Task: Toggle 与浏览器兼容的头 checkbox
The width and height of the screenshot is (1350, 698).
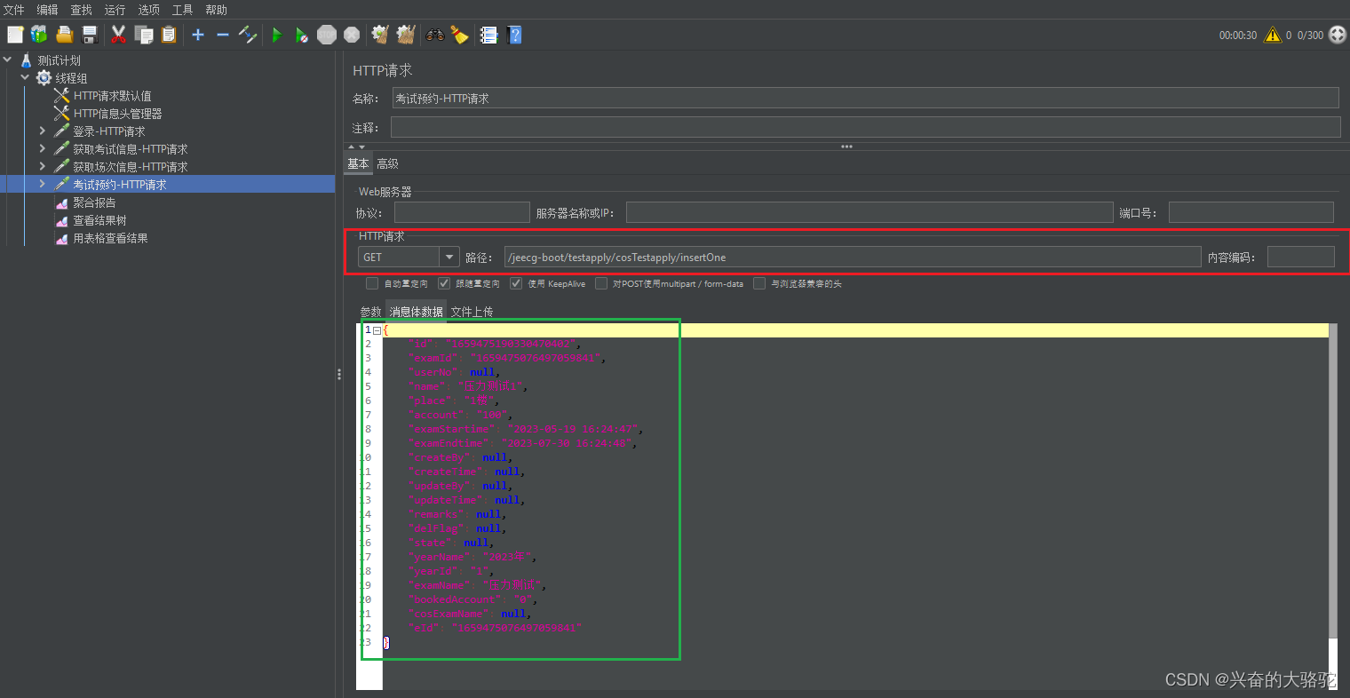Action: click(x=759, y=283)
